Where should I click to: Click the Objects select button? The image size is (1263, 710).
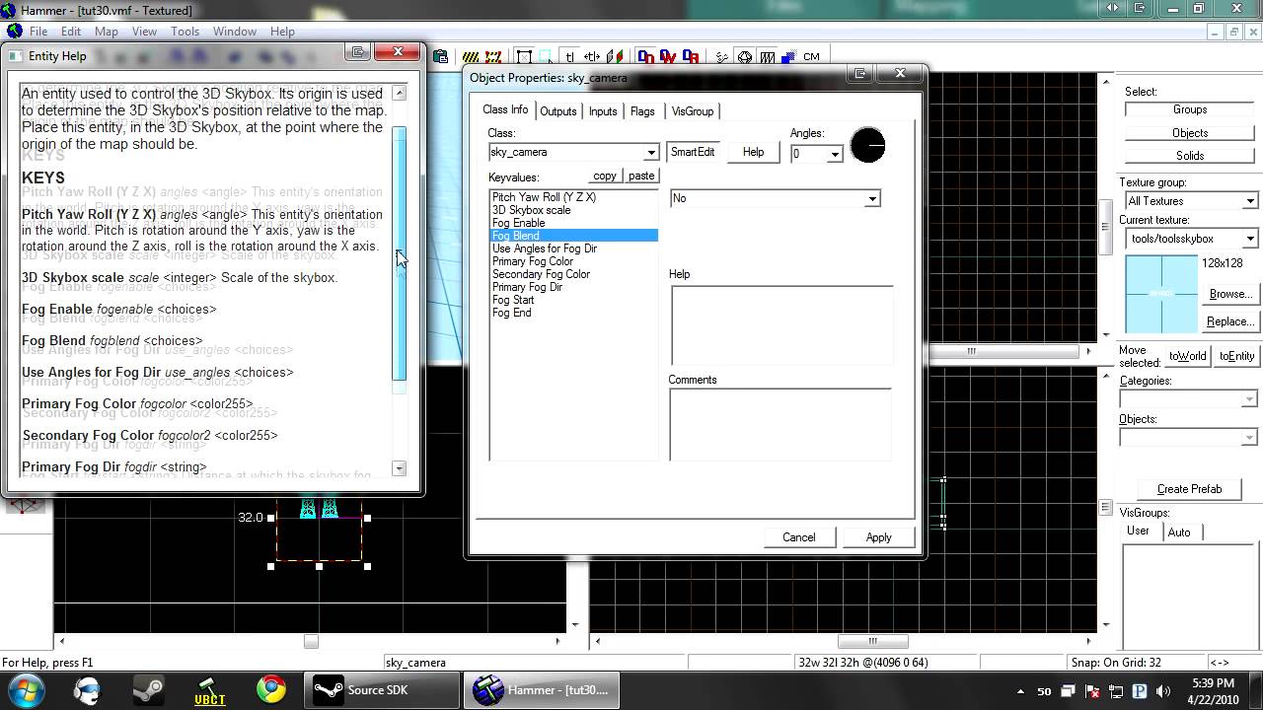coord(1190,133)
